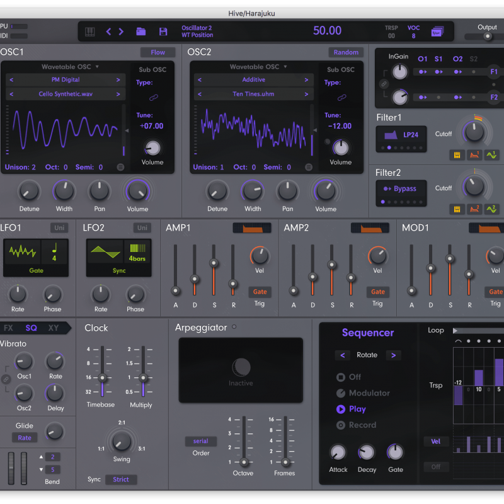Image resolution: width=504 pixels, height=504 pixels.
Task: Click the save preset floppy disk icon
Action: 163,31
